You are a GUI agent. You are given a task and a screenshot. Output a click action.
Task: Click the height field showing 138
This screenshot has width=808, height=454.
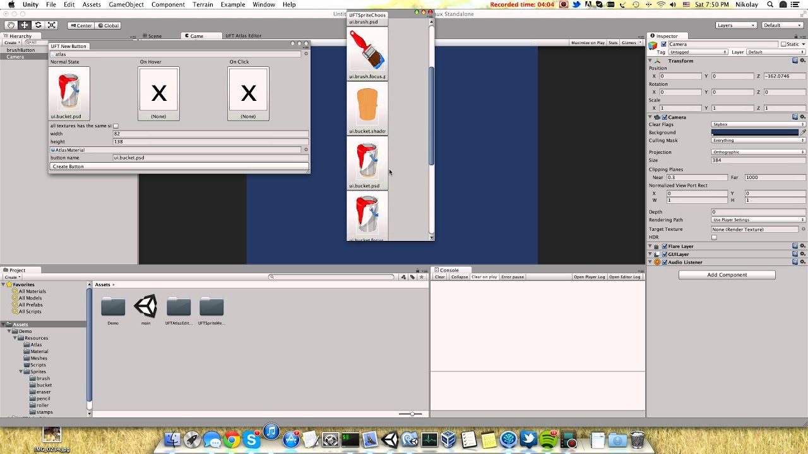click(x=210, y=142)
